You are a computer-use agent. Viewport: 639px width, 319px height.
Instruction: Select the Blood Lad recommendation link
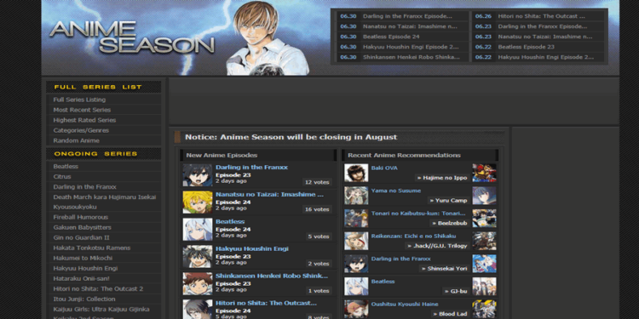point(450,314)
